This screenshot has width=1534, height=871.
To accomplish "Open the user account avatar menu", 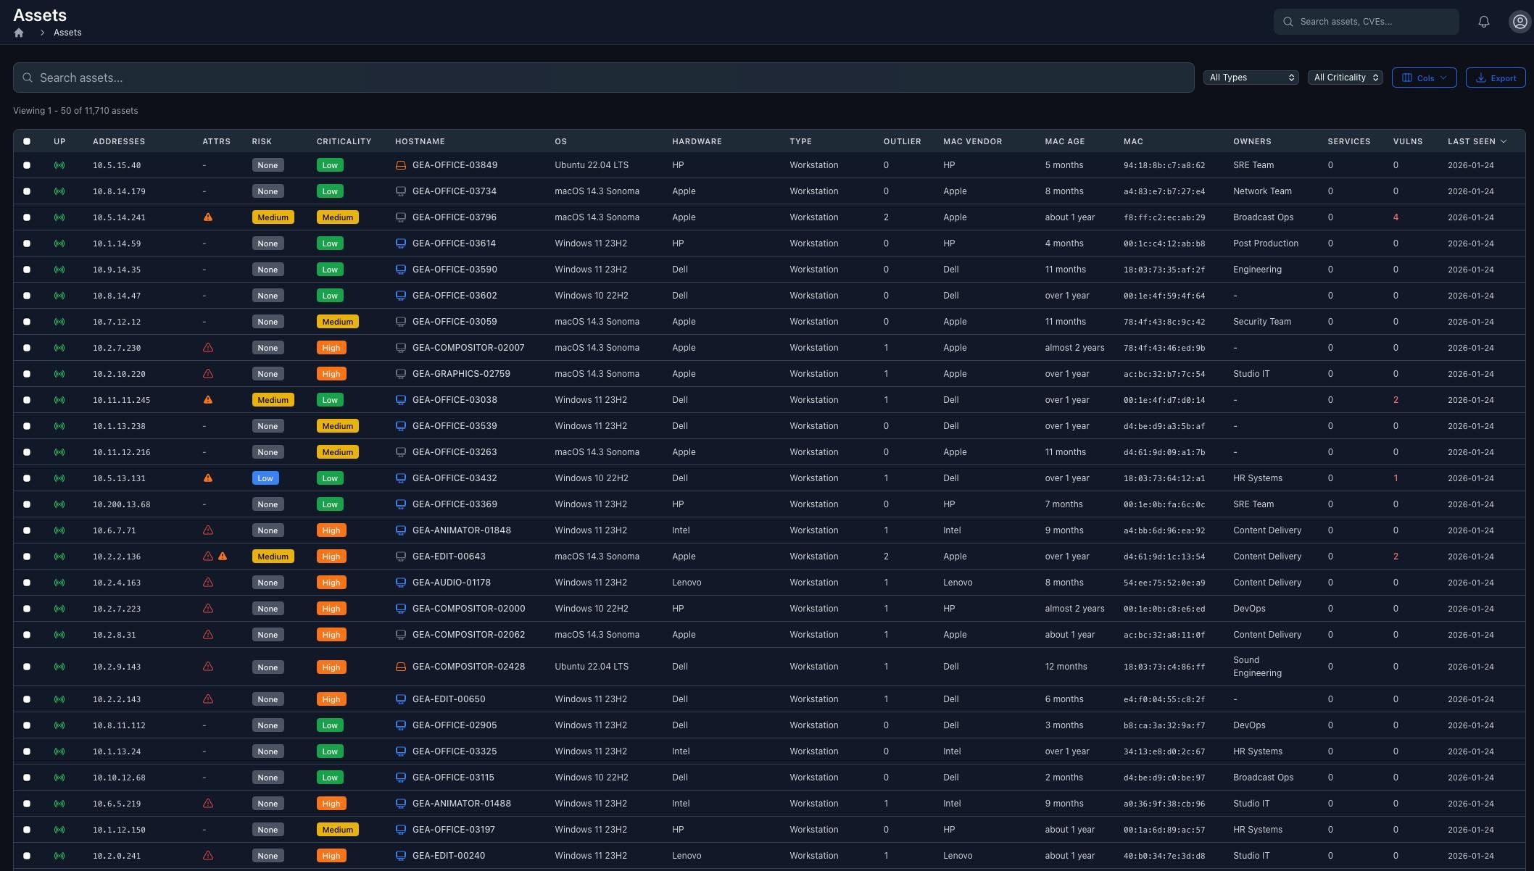I will coord(1520,22).
